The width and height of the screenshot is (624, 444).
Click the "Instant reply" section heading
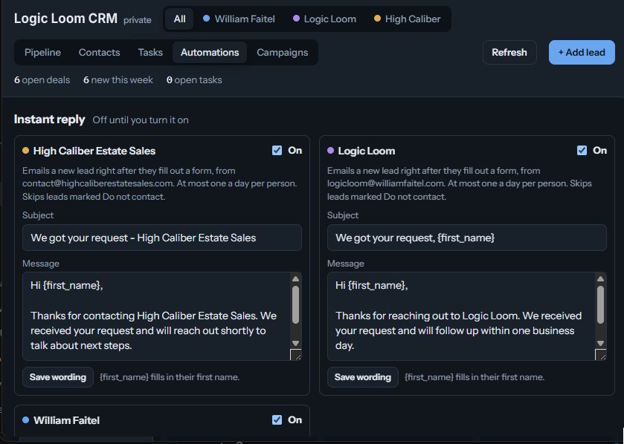click(49, 119)
